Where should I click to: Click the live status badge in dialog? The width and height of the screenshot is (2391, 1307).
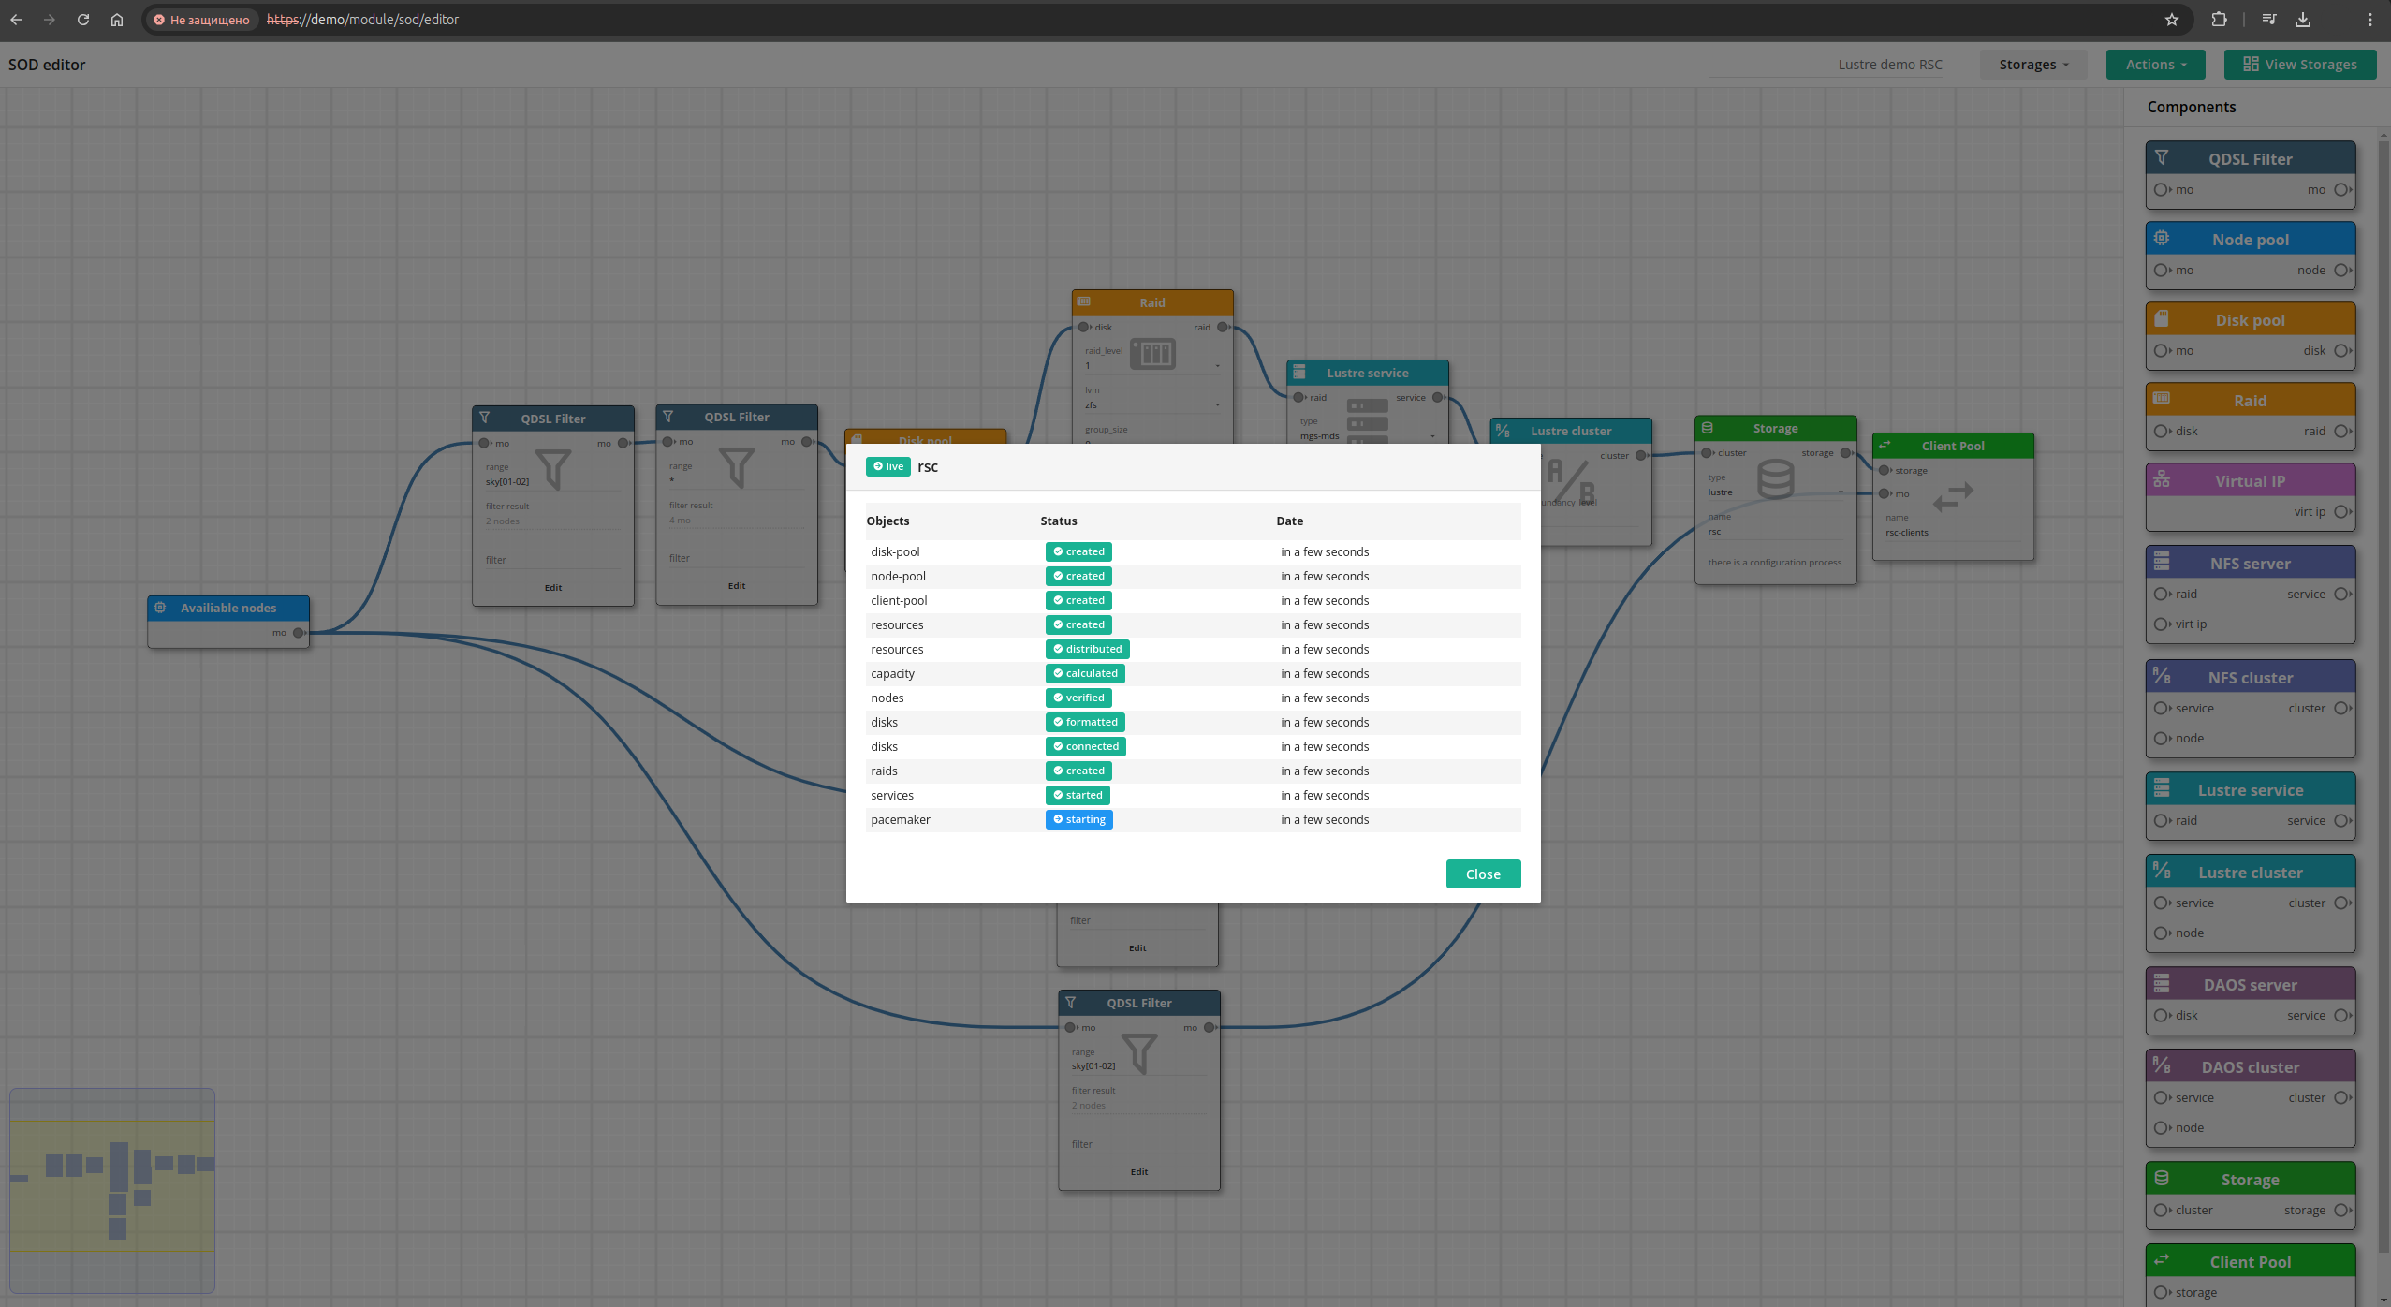point(888,466)
